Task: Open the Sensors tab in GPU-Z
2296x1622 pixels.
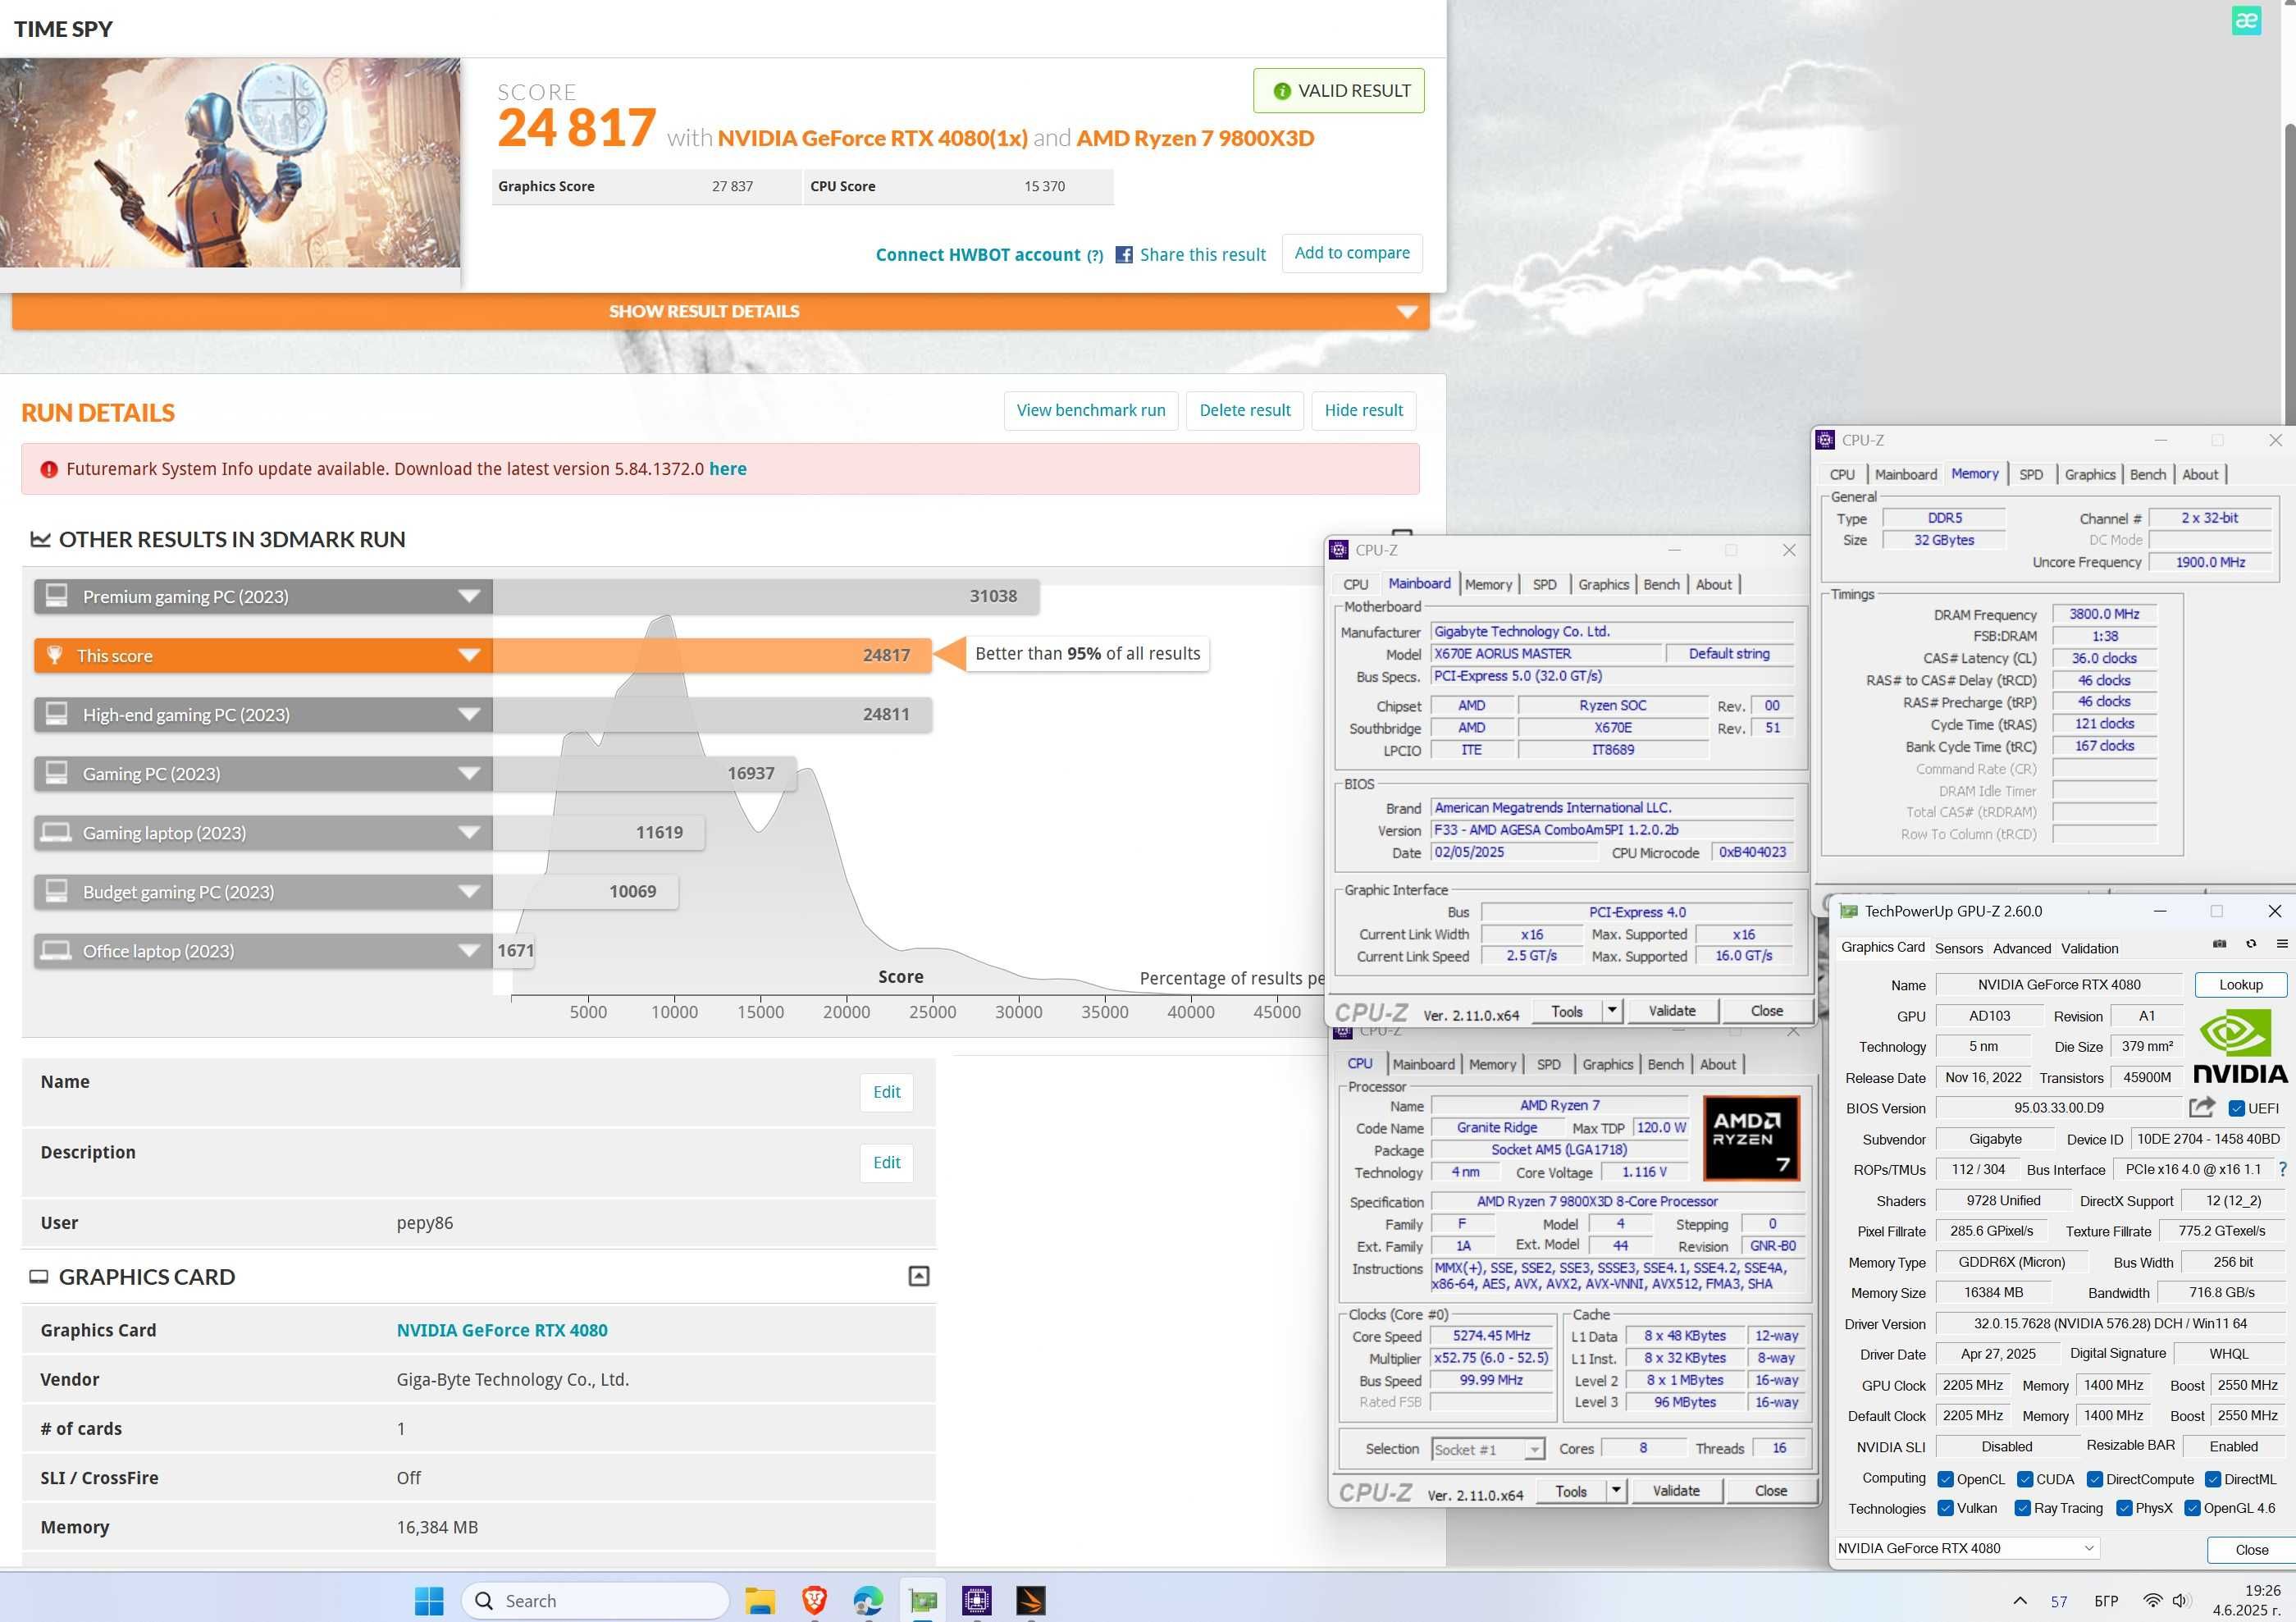Action: [1958, 948]
